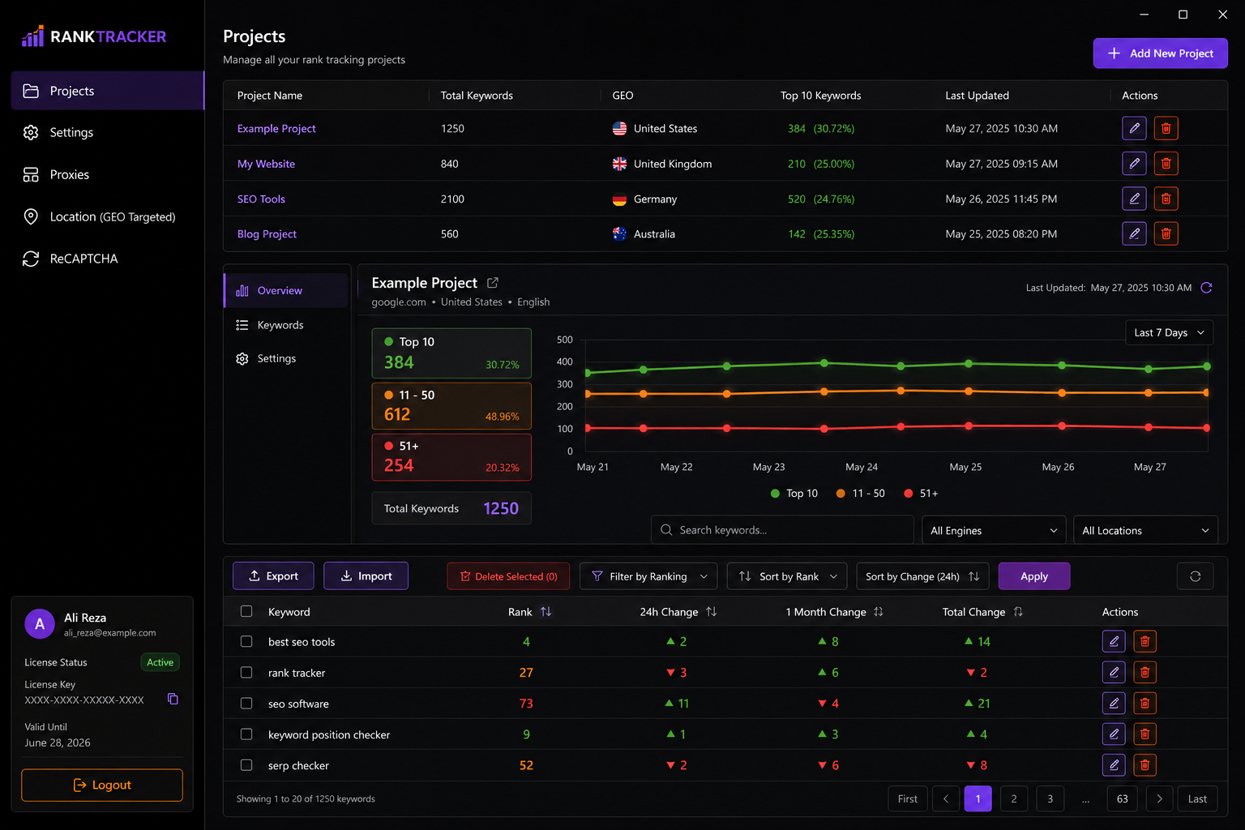Image resolution: width=1245 pixels, height=830 pixels.
Task: Click Add New Project button
Action: pos(1160,53)
